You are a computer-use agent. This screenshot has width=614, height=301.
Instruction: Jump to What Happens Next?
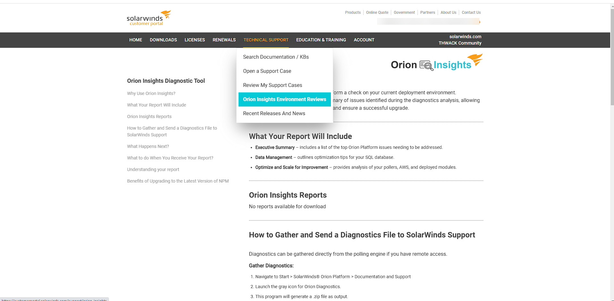click(148, 146)
